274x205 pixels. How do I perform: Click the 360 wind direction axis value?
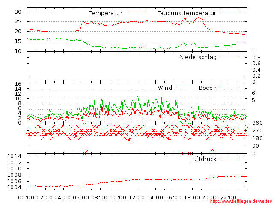(x=257, y=123)
